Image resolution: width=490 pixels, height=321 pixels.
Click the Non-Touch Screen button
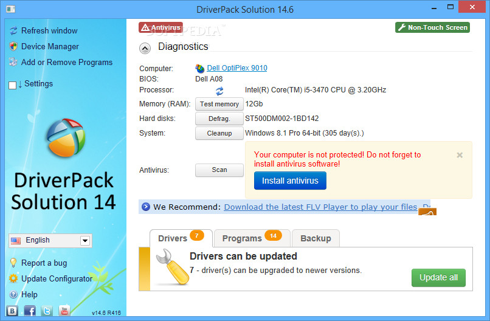(432, 27)
